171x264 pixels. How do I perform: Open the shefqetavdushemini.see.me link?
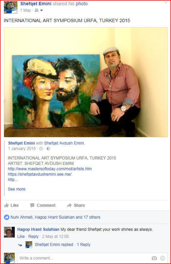40,174
